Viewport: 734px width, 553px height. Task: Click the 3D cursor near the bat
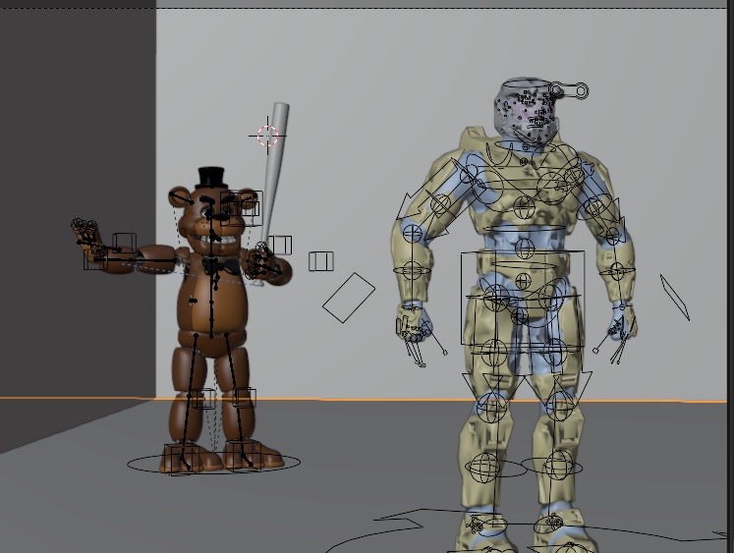268,136
